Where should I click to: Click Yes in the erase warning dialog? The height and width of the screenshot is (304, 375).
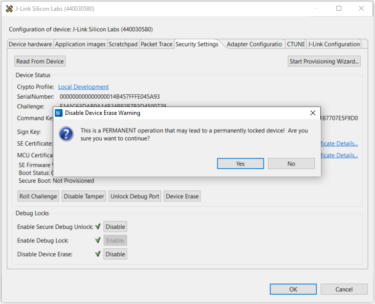[x=240, y=164]
